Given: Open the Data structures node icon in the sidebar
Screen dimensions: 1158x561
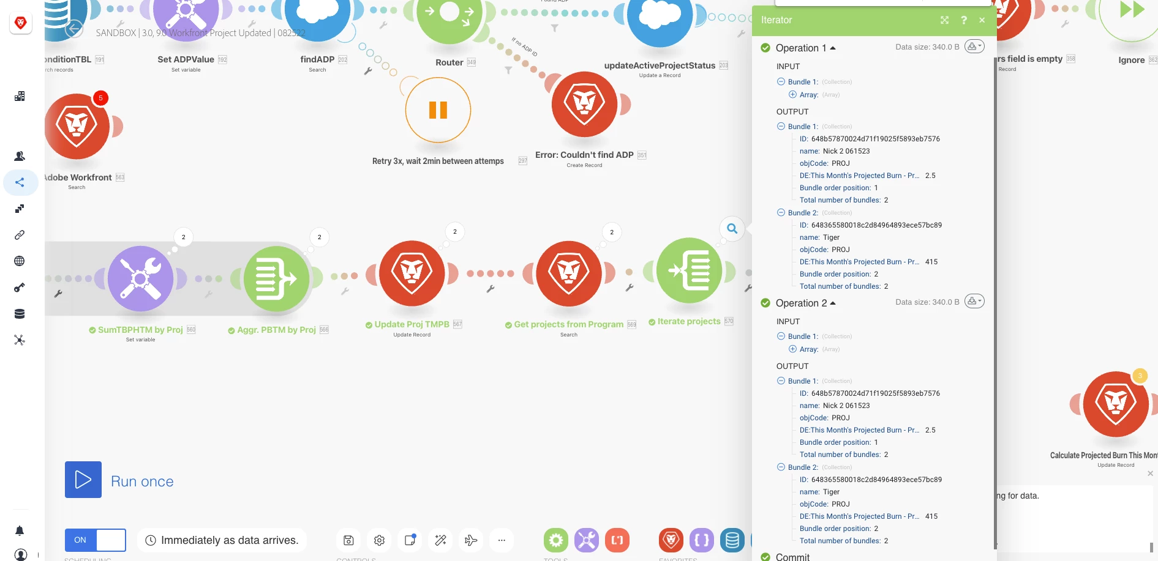Looking at the screenshot, I should coord(20,340).
